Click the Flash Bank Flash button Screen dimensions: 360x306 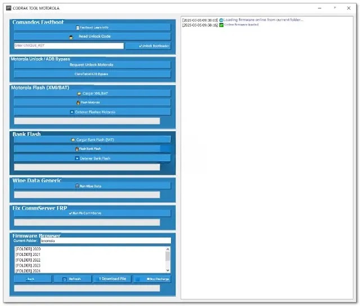(92, 149)
